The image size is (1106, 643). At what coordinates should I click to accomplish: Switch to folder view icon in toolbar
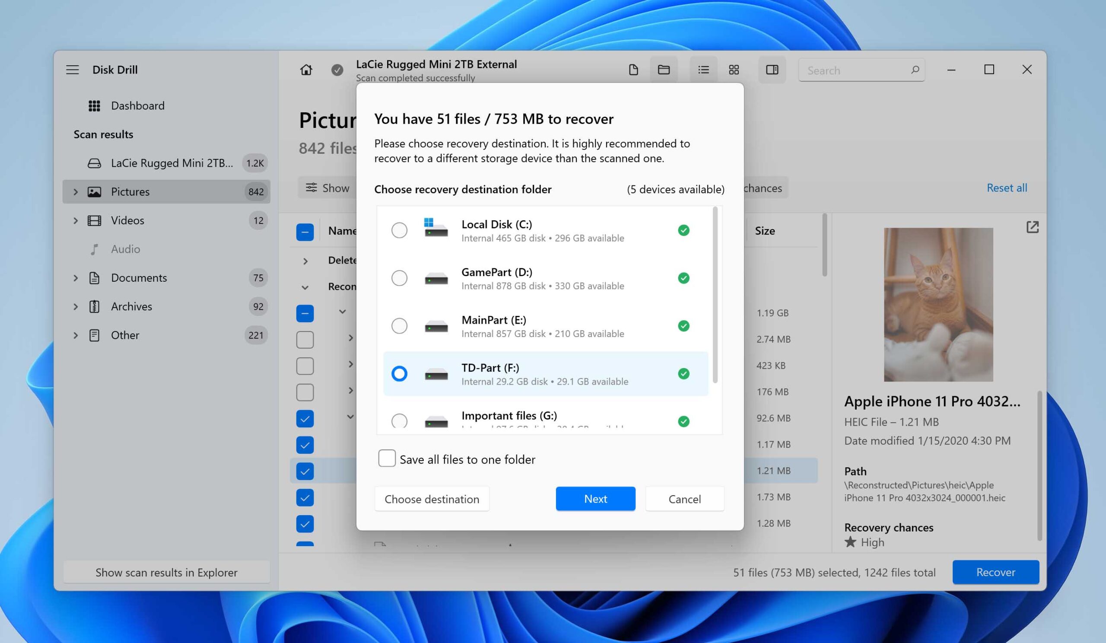[x=664, y=70]
